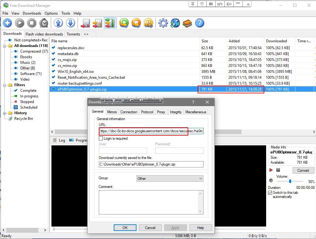The height and width of the screenshot is (239, 316).
Task: Sort by the Size column header
Action: [x=213, y=41]
